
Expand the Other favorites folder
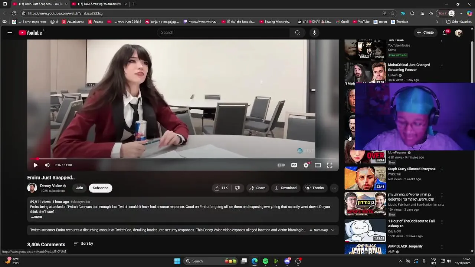459,22
